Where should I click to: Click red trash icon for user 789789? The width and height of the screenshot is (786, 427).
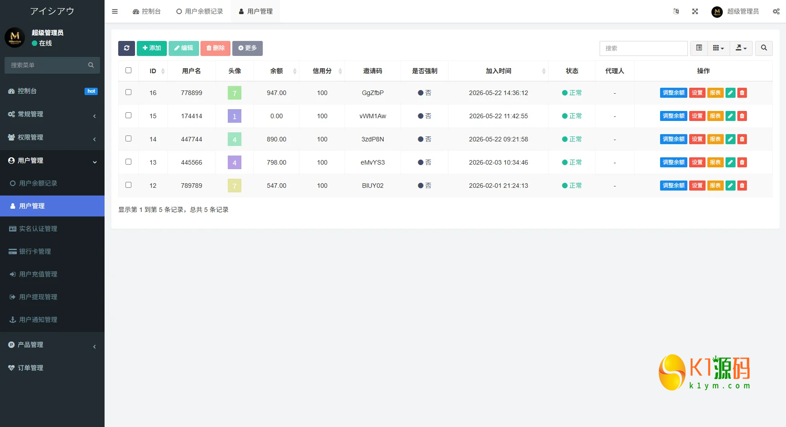tap(742, 186)
